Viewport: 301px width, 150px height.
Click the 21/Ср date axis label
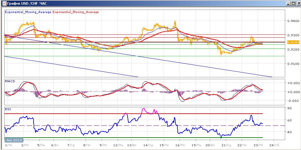(226, 145)
